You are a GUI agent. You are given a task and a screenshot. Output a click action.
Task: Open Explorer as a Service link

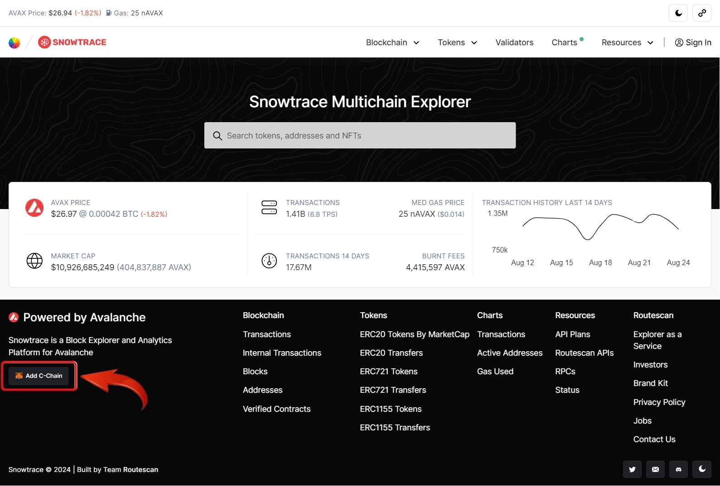click(657, 340)
